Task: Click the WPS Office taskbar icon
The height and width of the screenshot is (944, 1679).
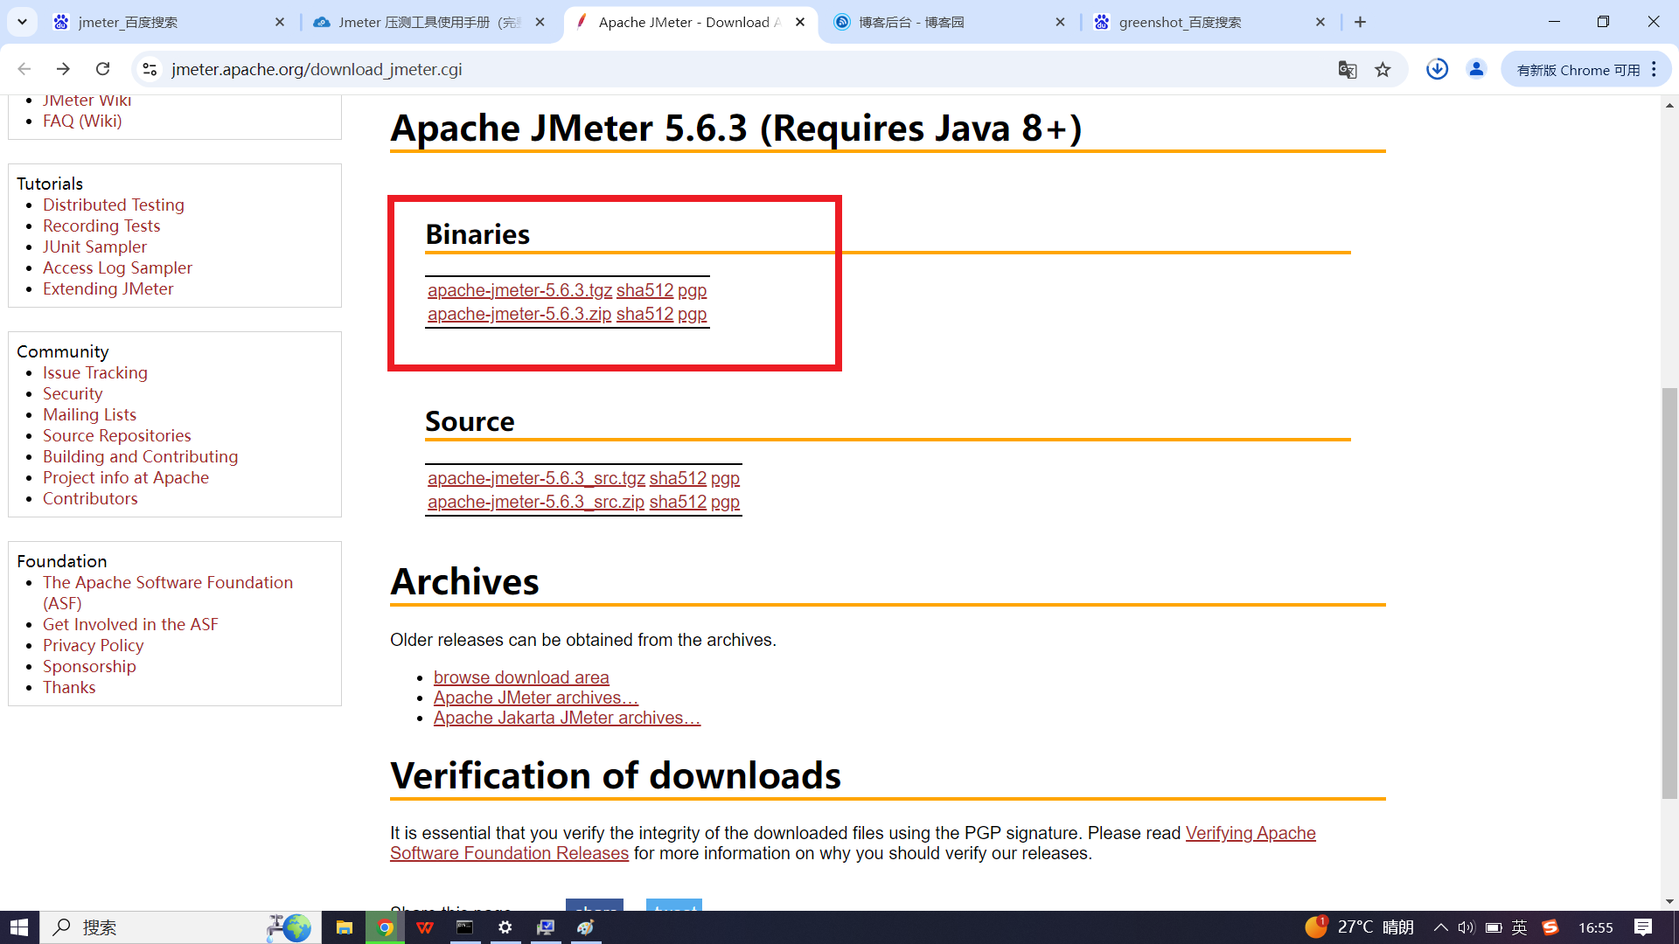Action: tap(425, 927)
